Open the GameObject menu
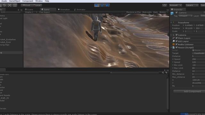 point(15,1)
